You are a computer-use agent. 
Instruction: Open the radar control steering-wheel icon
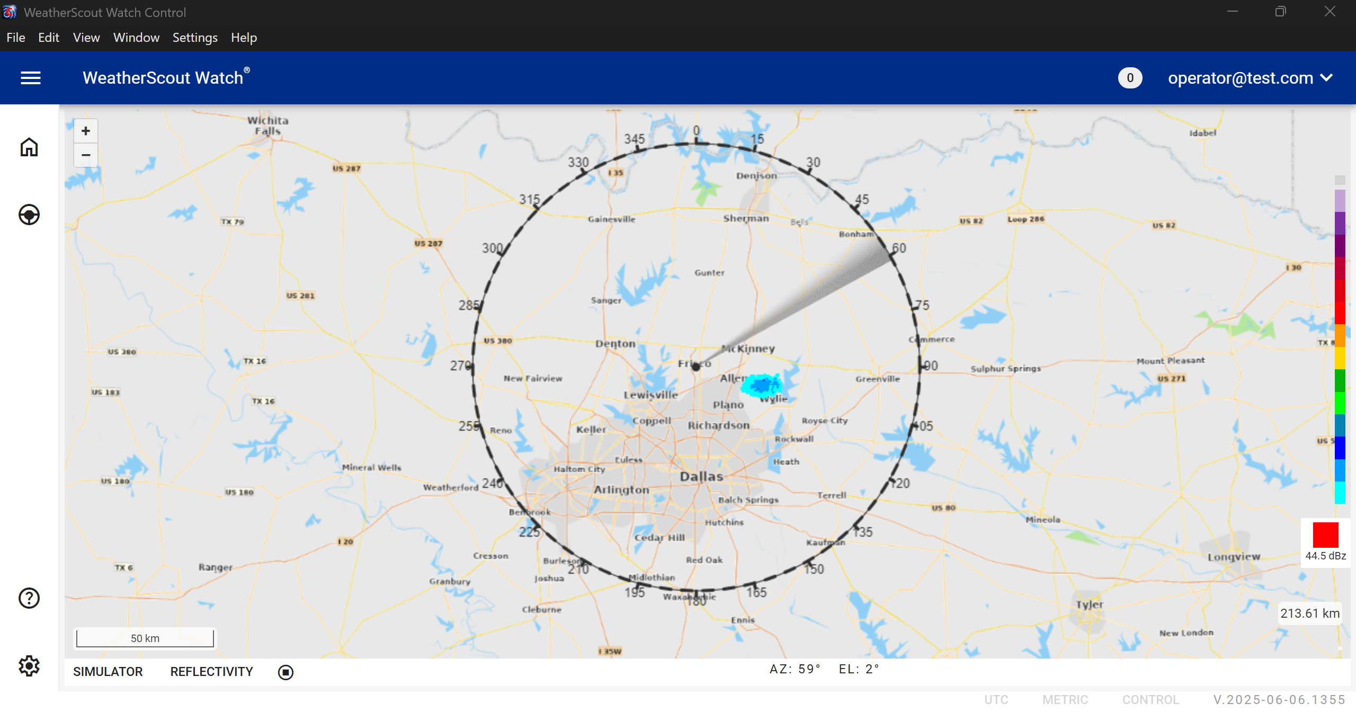[29, 215]
